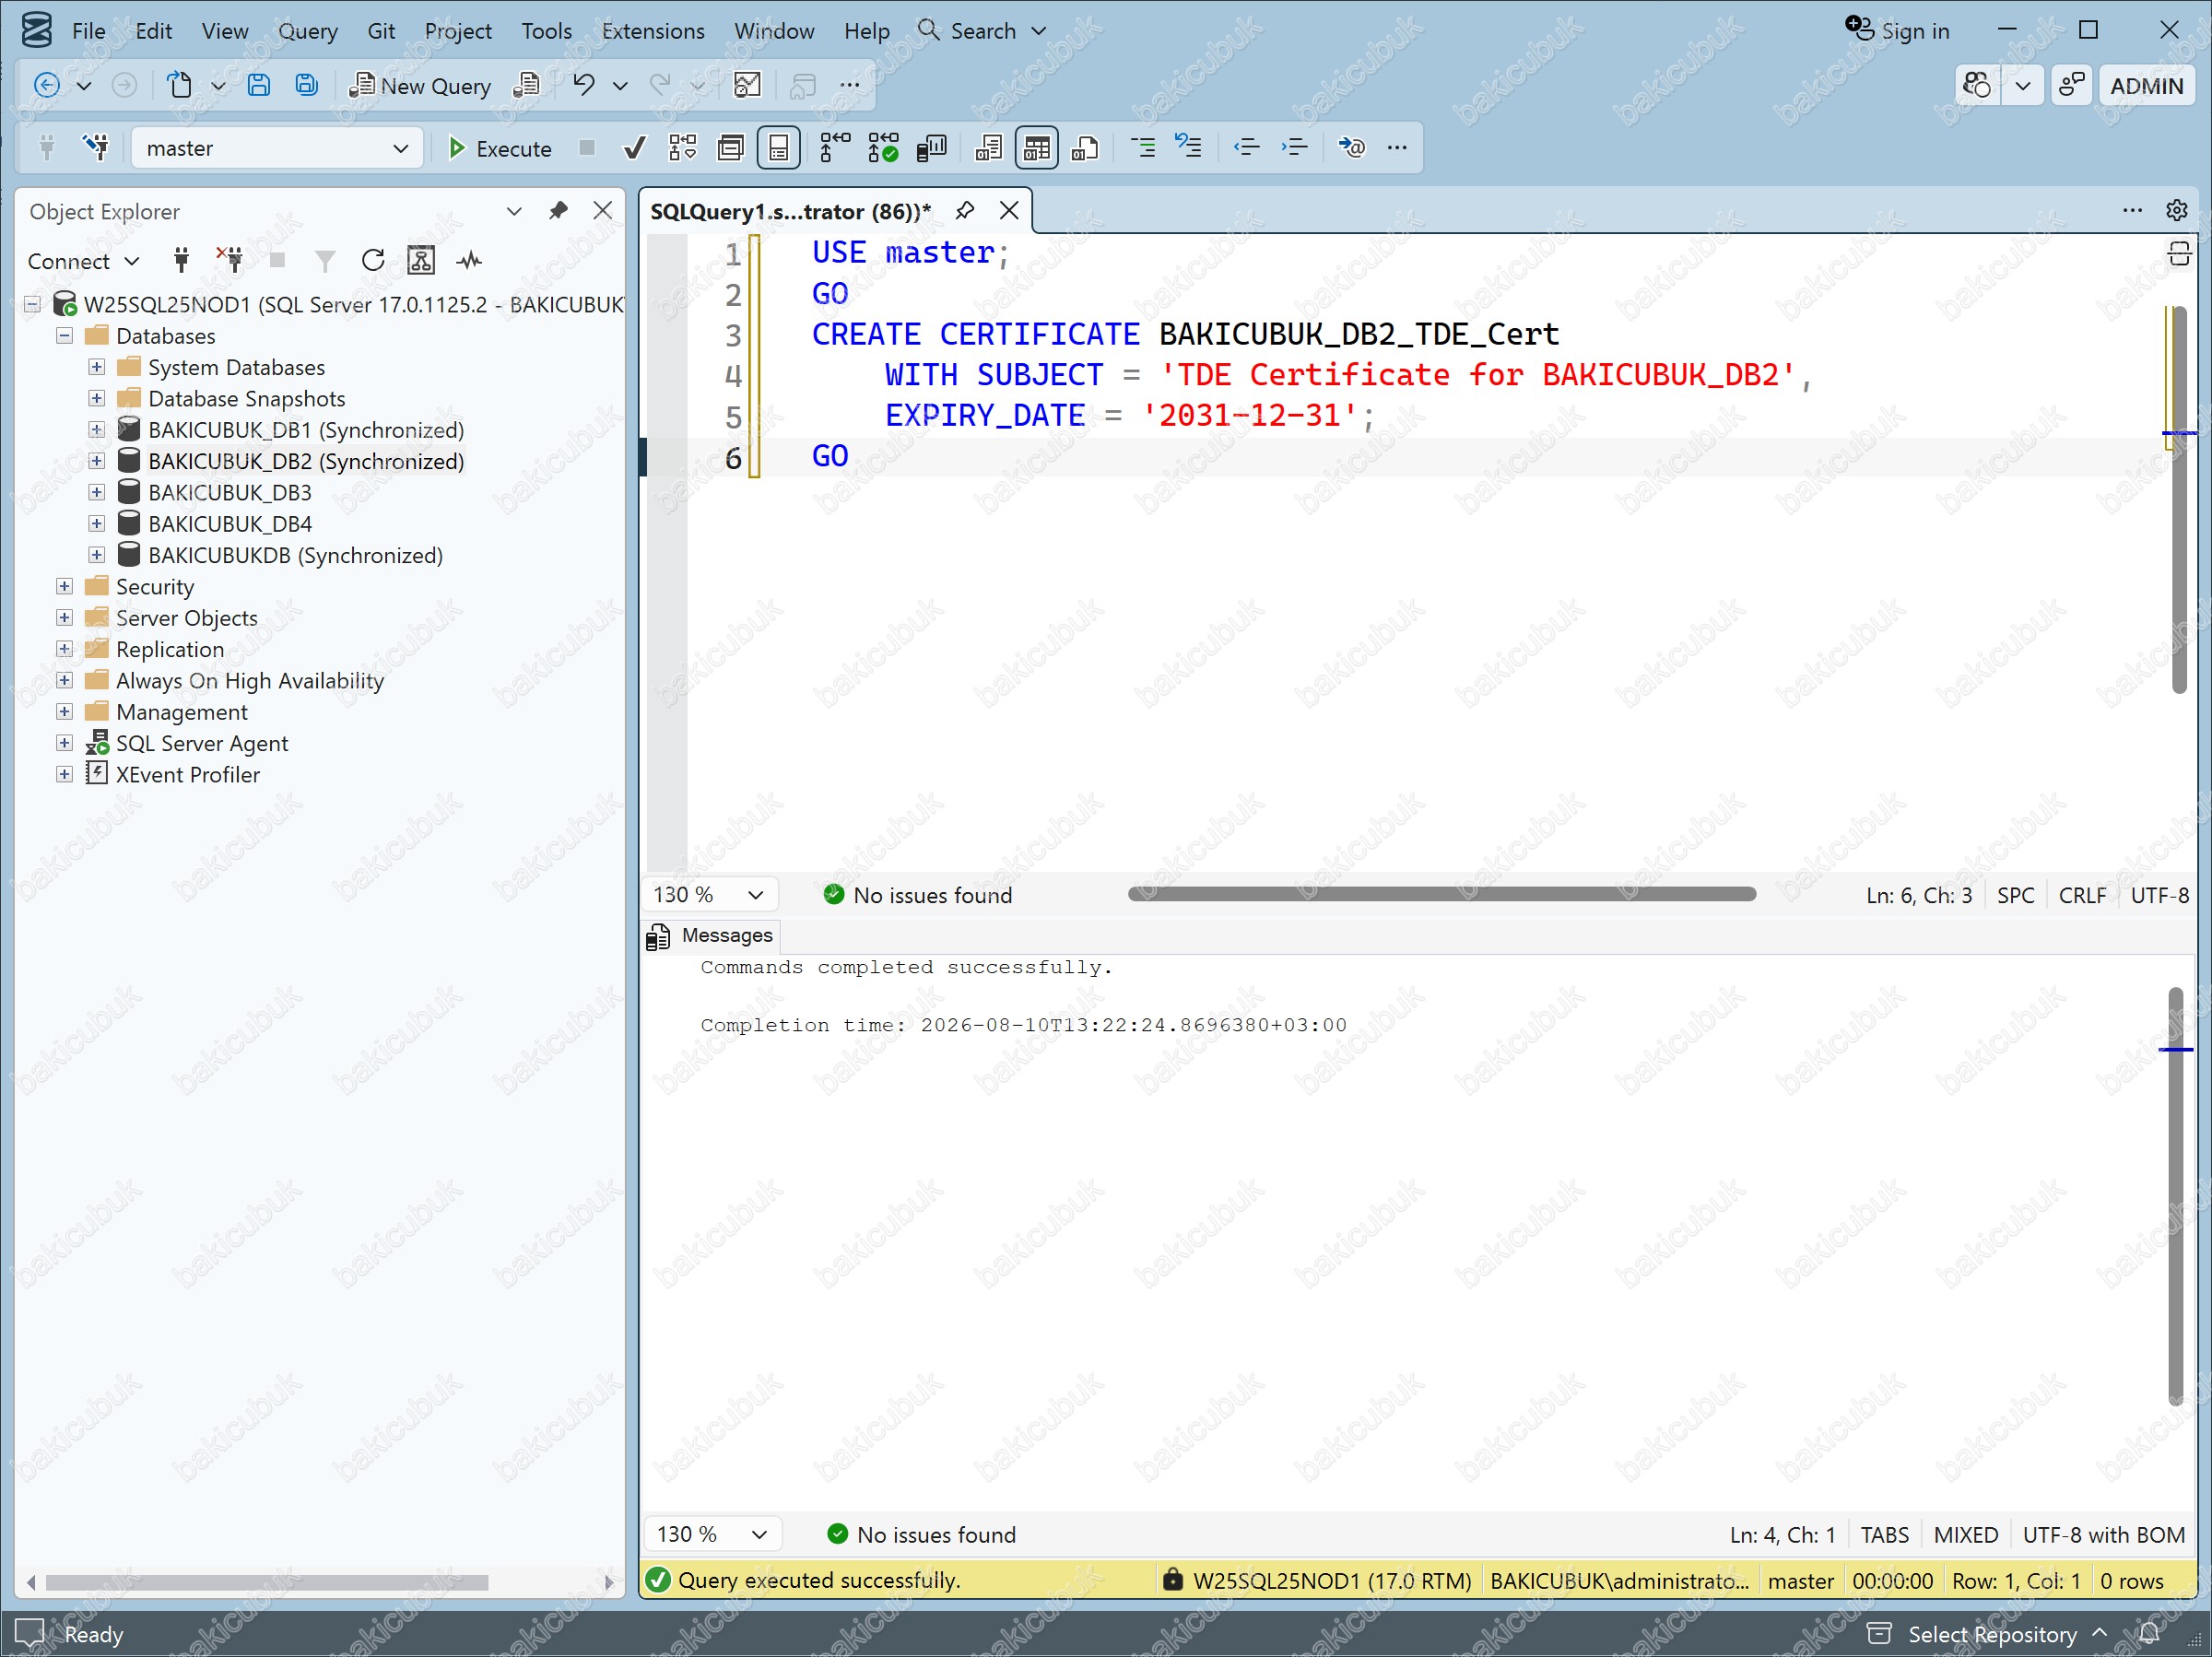Open the Extensions menu
The height and width of the screenshot is (1657, 2212).
[x=653, y=31]
